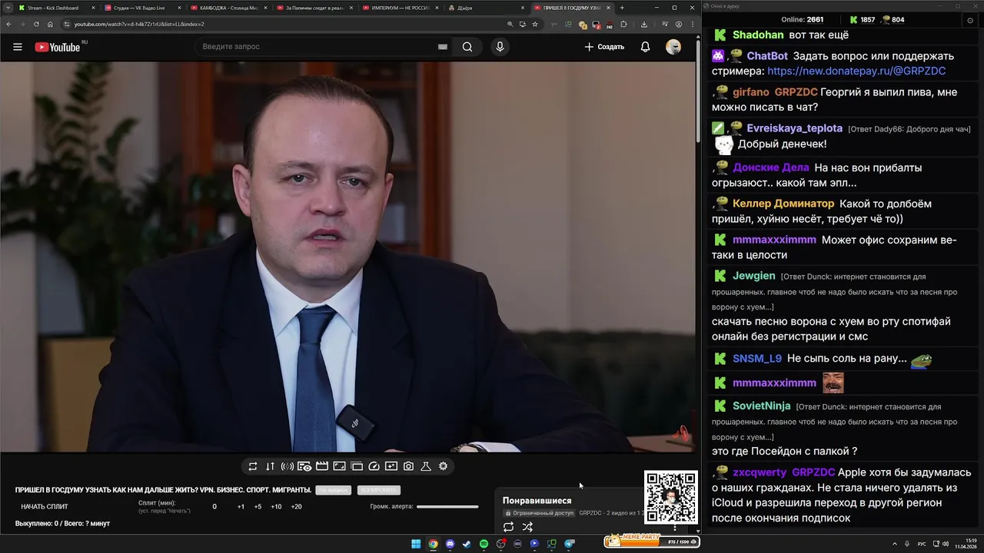Open the YouTube hamburger guide menu
The image size is (984, 553).
(18, 47)
